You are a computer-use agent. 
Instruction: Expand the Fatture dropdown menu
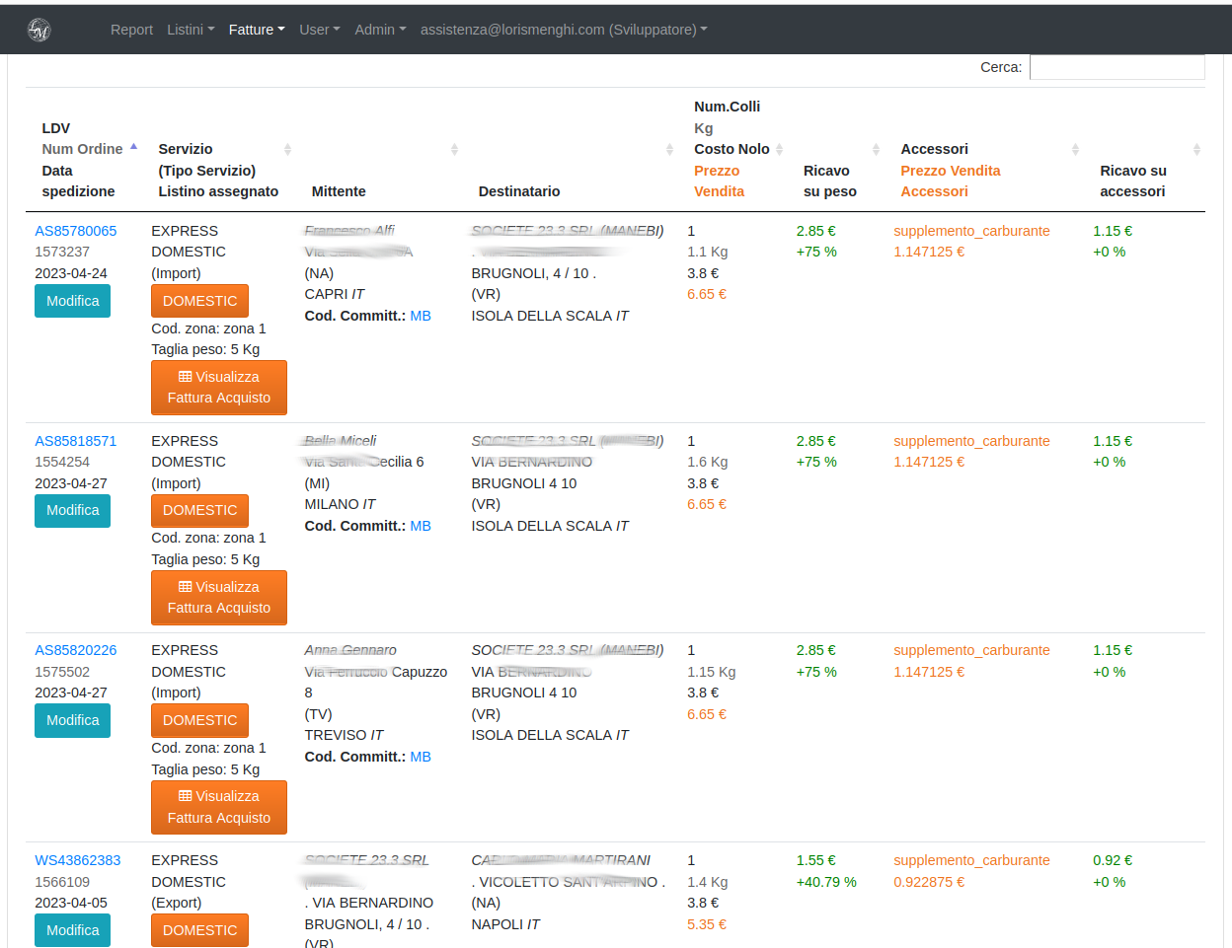[x=256, y=30]
